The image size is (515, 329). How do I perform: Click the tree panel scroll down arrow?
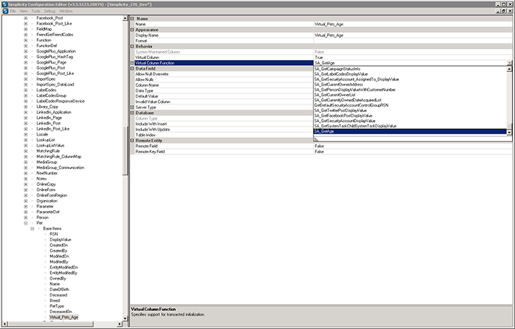[125, 318]
